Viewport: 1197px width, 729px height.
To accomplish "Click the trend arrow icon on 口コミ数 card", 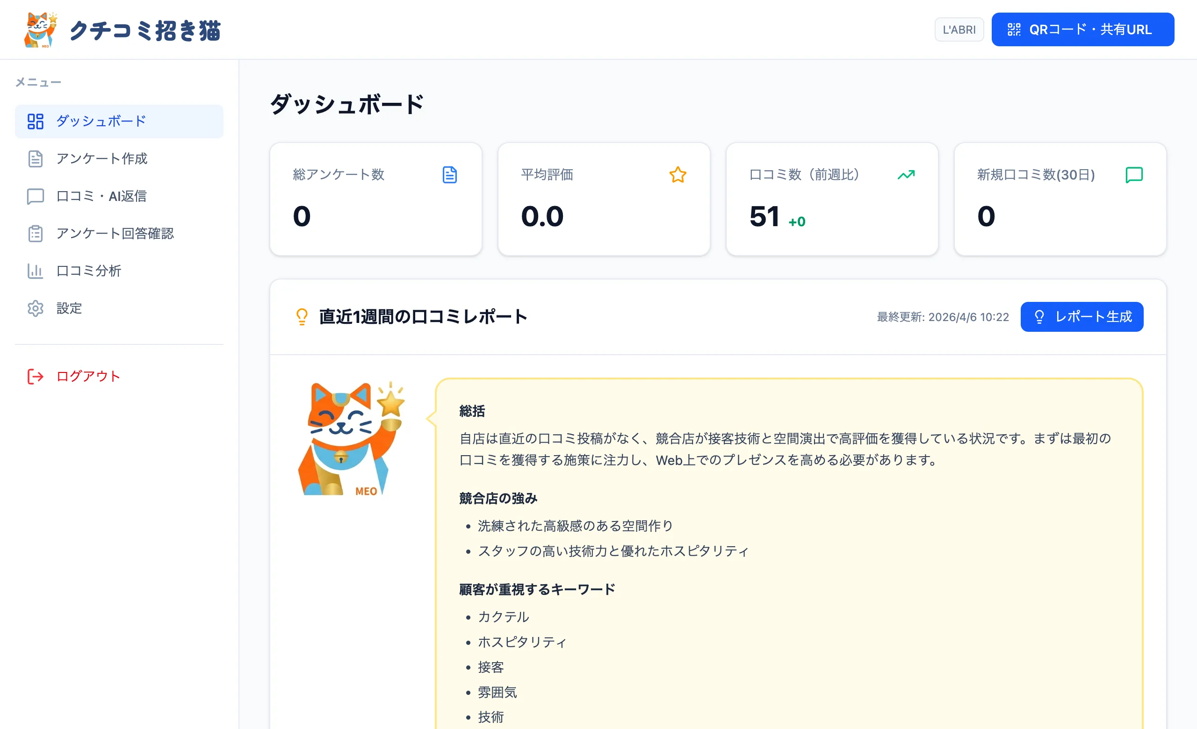I will (x=907, y=175).
